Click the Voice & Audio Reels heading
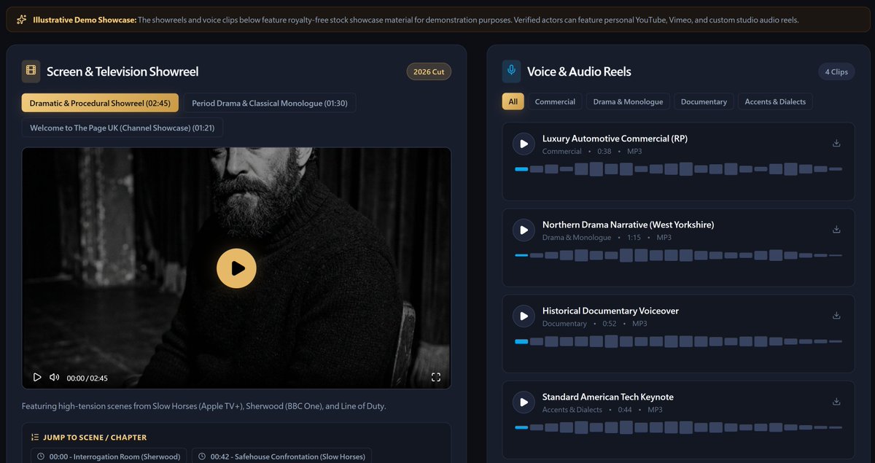This screenshot has height=463, width=875. [579, 71]
